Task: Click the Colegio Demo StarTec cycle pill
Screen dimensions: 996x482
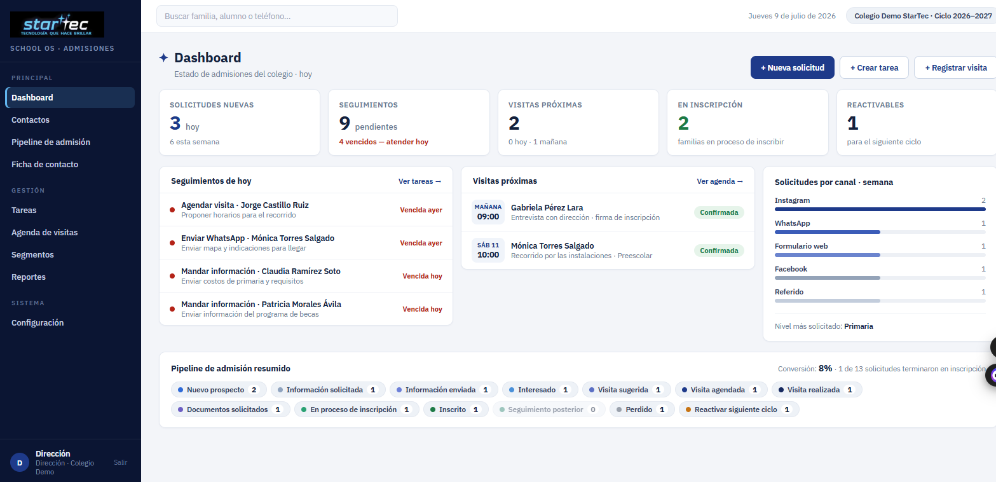Action: click(921, 16)
